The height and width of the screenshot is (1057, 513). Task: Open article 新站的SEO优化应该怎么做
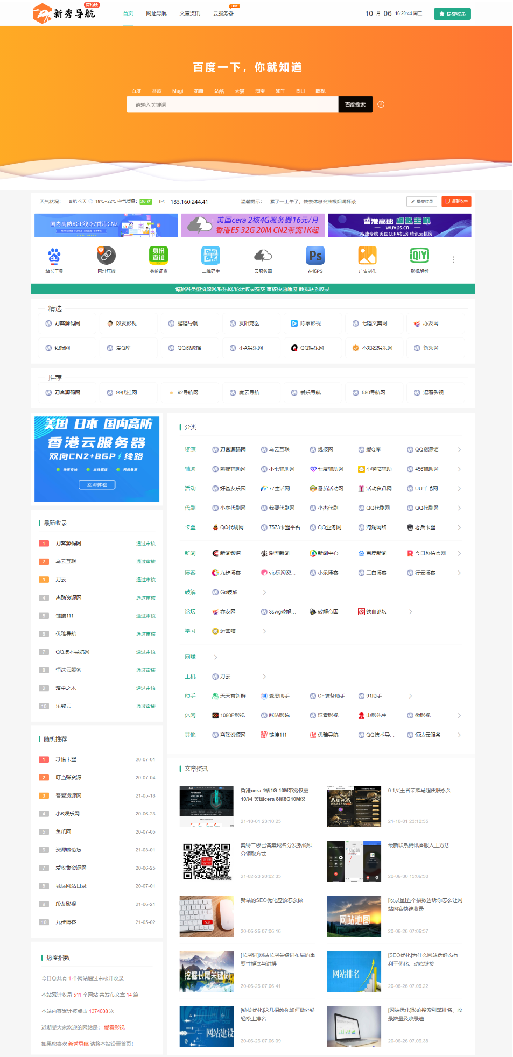point(272,900)
